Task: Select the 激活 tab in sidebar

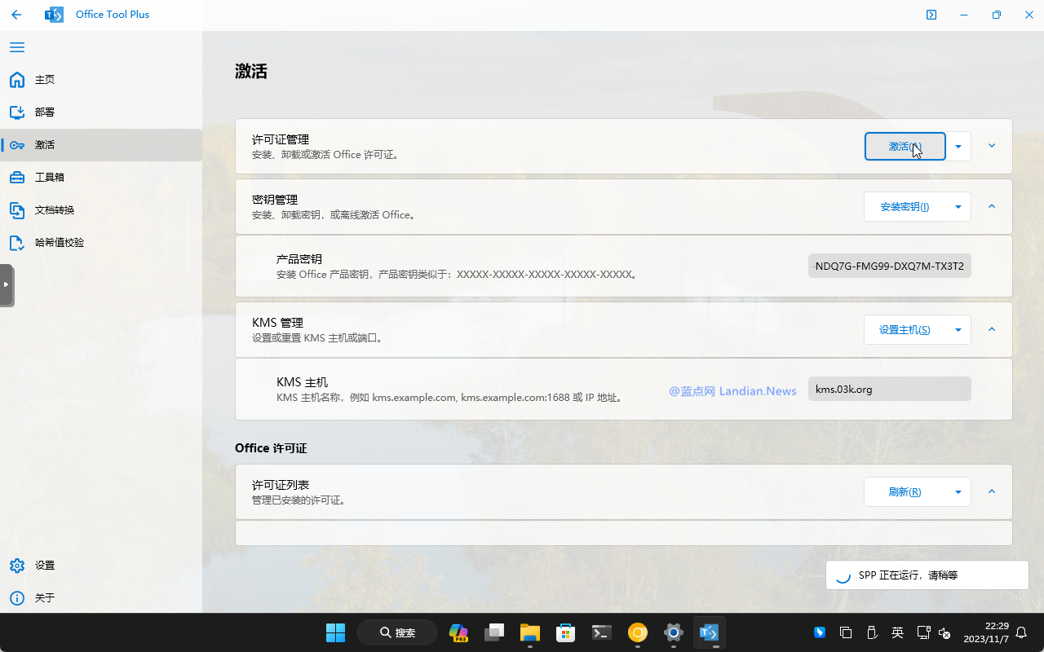Action: (44, 145)
